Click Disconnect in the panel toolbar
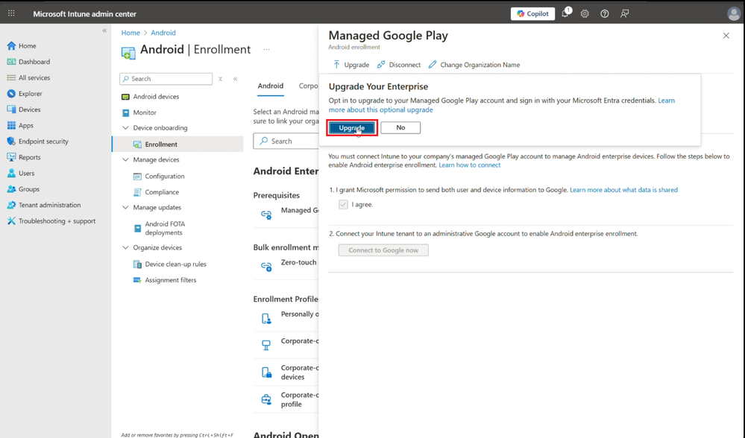Image resolution: width=745 pixels, height=438 pixels. coord(399,65)
